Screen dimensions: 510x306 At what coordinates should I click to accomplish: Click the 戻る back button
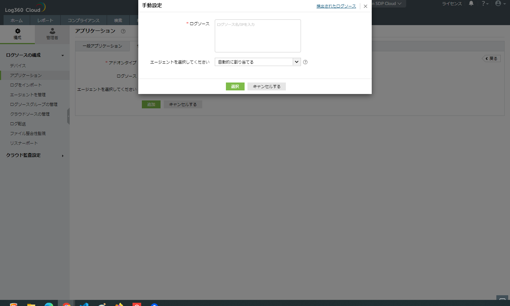click(491, 58)
